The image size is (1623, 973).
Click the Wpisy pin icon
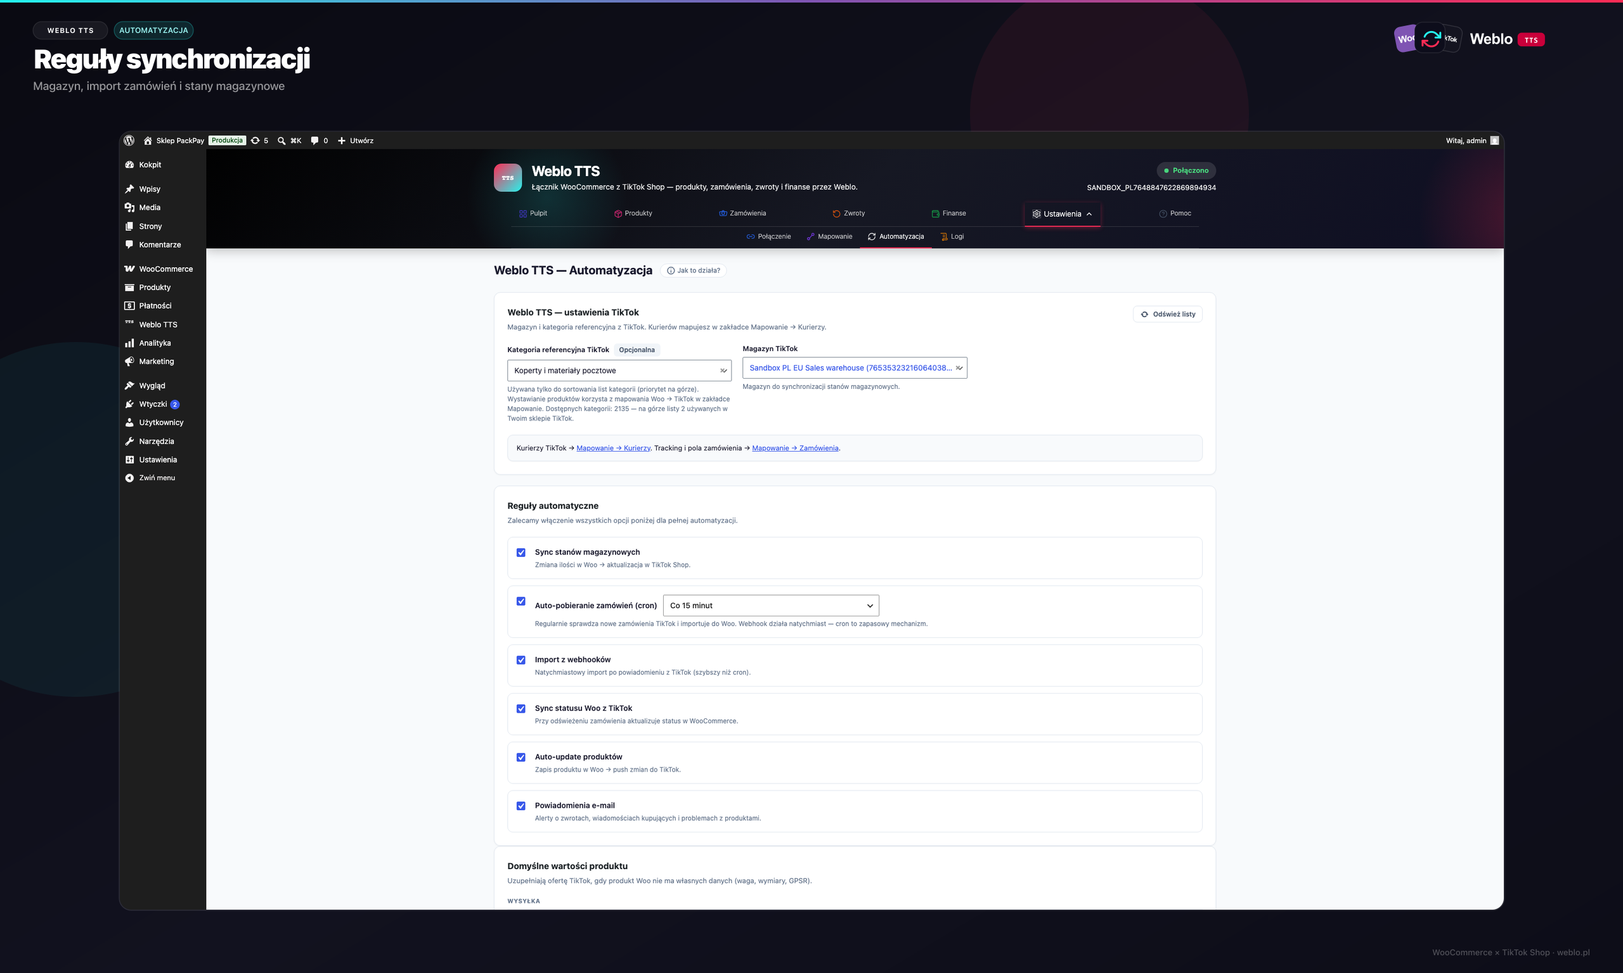(129, 189)
